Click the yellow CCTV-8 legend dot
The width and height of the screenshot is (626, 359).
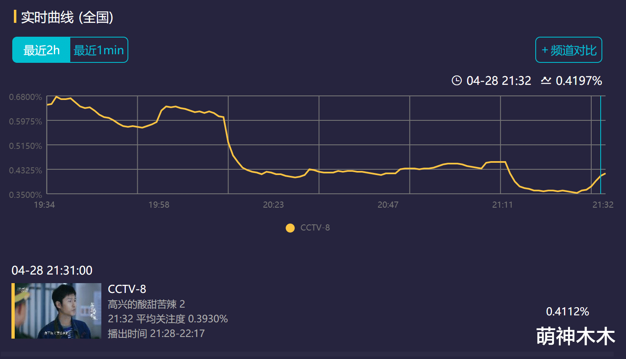[290, 228]
